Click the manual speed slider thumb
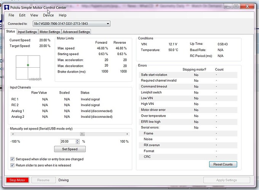This screenshot has height=190, width=259. click(82, 134)
